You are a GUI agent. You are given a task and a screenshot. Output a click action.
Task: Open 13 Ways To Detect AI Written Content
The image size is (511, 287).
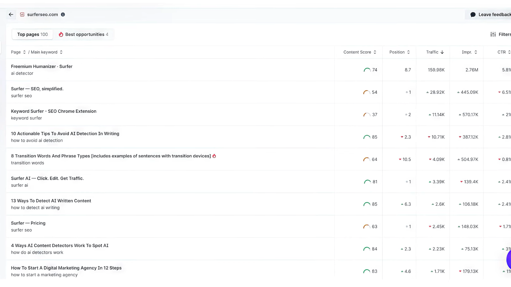(51, 201)
